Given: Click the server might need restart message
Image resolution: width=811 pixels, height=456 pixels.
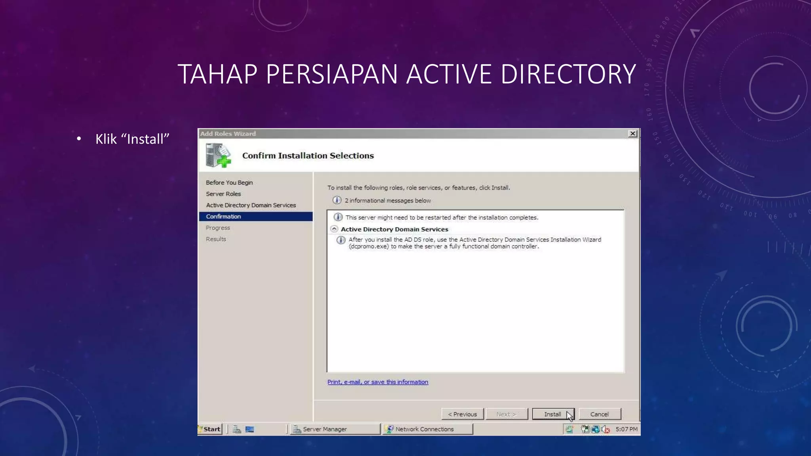Looking at the screenshot, I should click(x=442, y=217).
